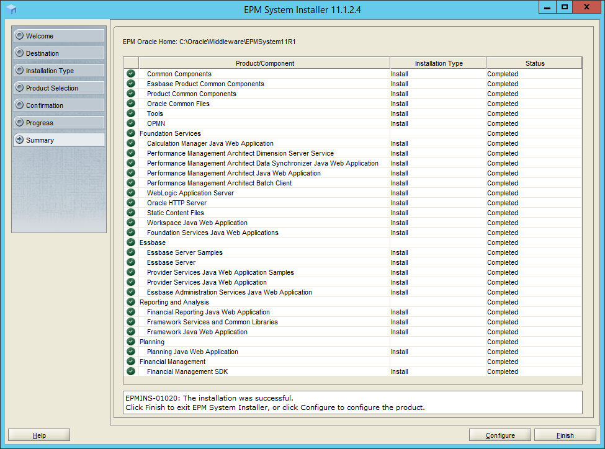Open the Destination step
The image size is (605, 449).
(59, 53)
